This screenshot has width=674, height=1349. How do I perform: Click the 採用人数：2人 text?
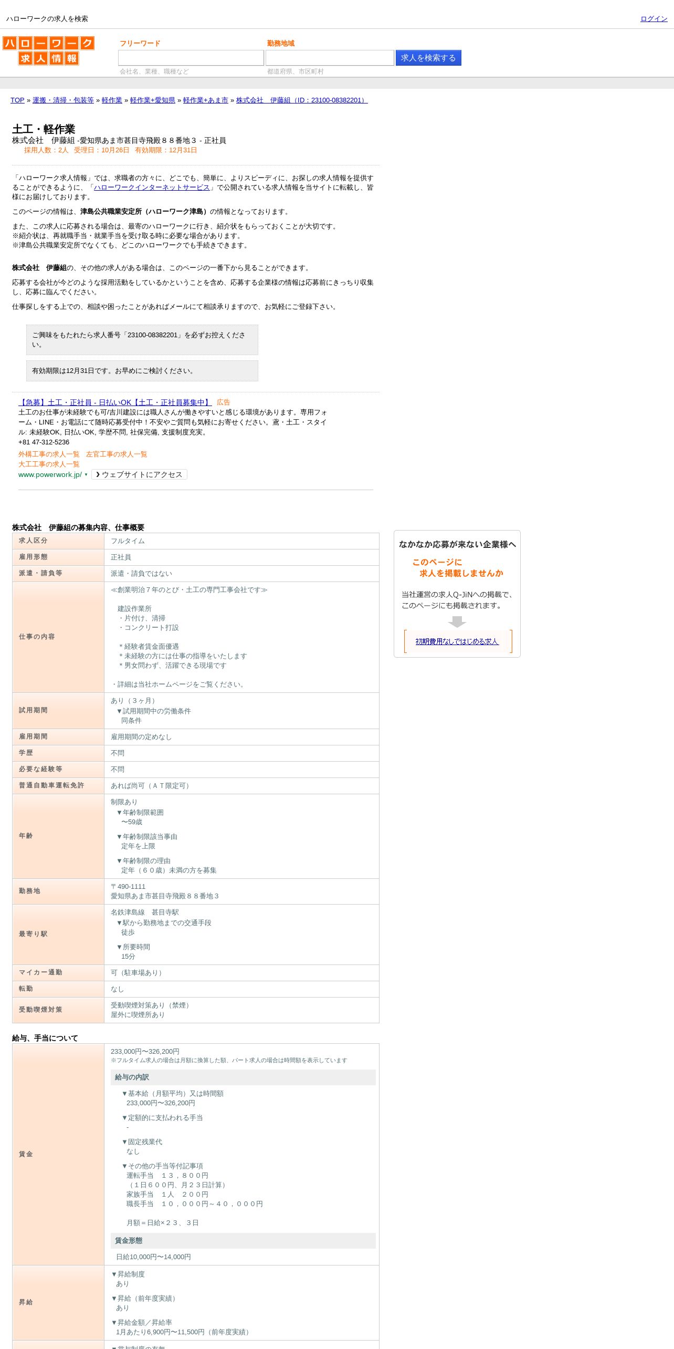tap(46, 150)
